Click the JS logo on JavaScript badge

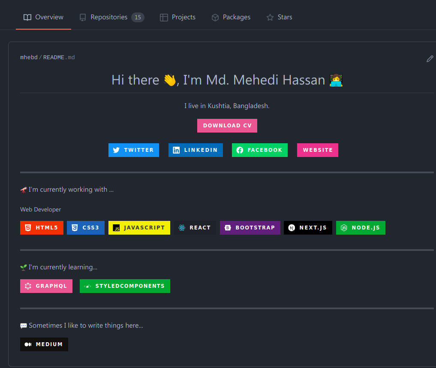(116, 228)
